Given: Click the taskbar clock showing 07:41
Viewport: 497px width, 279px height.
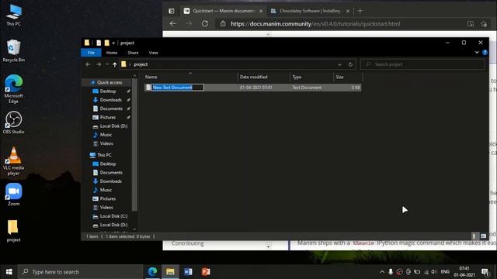Looking at the screenshot, I should (464, 272).
